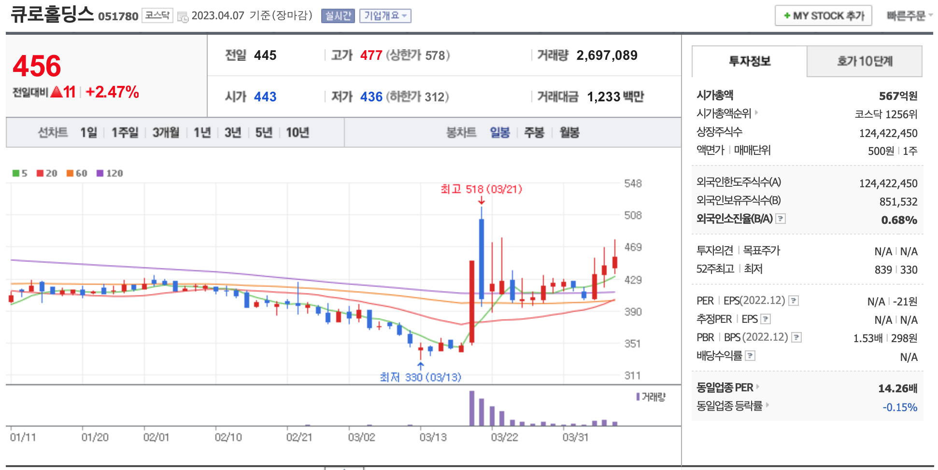Screen dimensions: 938x470
Task: Switch to 주봉 weekly candle chart
Action: tap(534, 133)
